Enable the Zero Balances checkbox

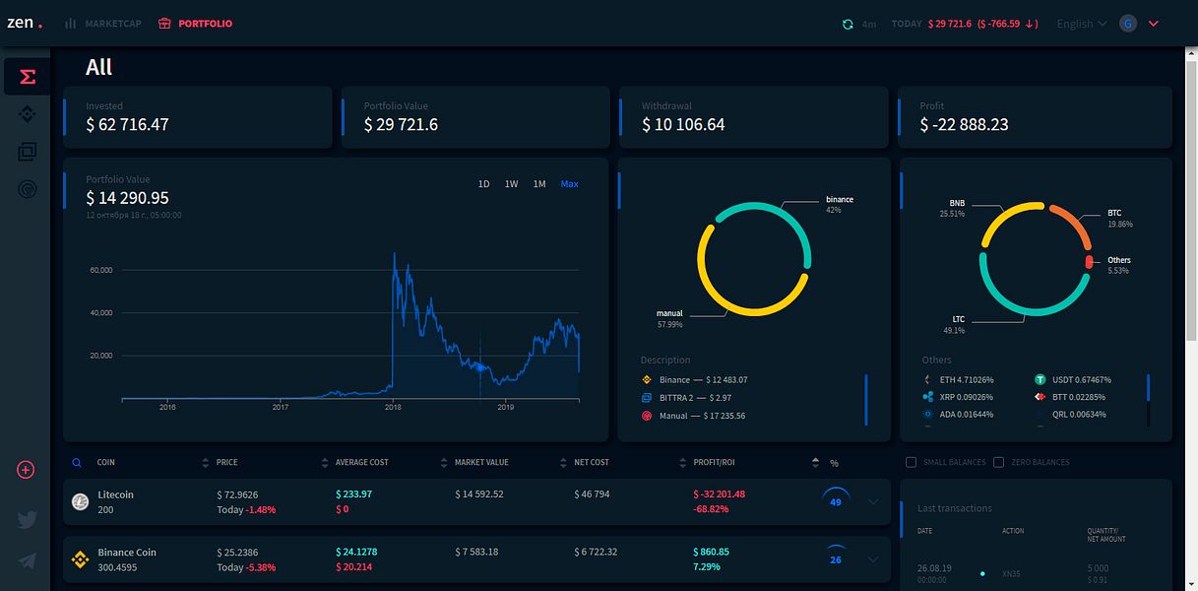tap(999, 462)
